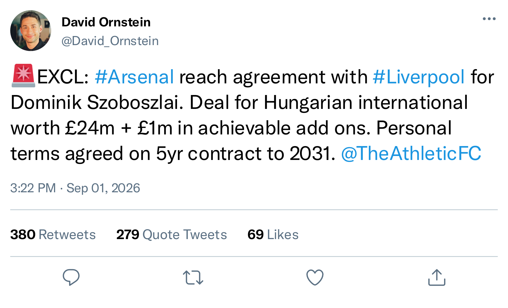
Task: Open the @David_Ornstein handle
Action: click(x=110, y=41)
